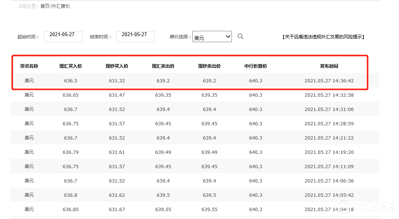Click the 起始时间 date field
This screenshot has width=399, height=219.
pos(63,36)
